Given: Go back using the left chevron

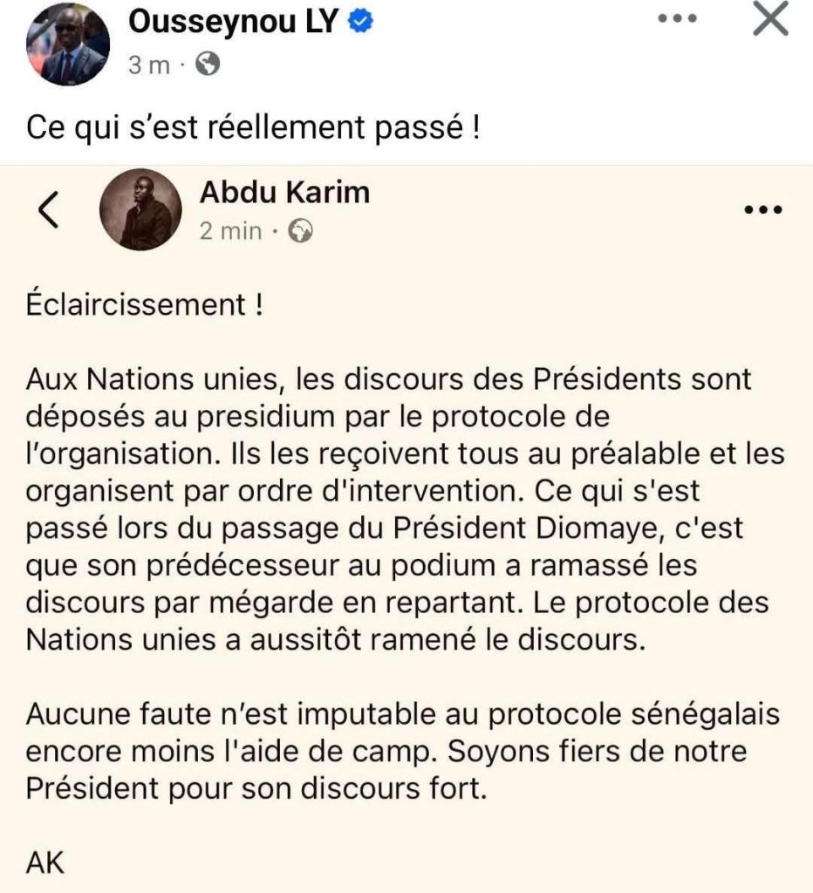Looking at the screenshot, I should pyautogui.click(x=50, y=211).
